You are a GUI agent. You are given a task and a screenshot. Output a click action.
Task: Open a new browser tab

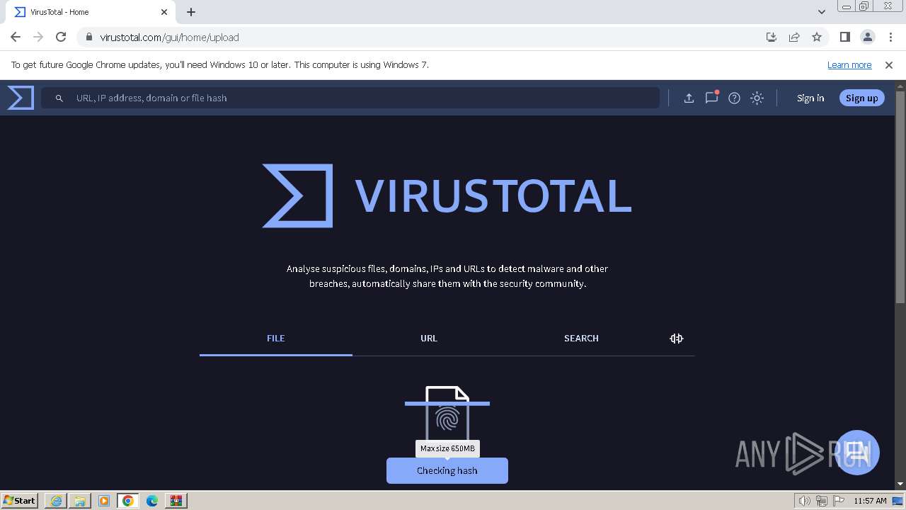tap(191, 12)
